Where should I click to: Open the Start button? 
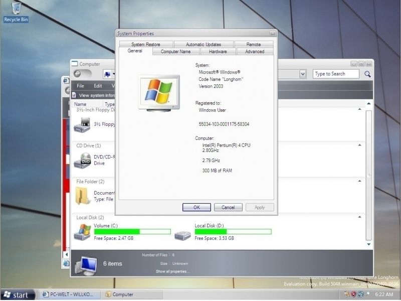[x=18, y=294]
